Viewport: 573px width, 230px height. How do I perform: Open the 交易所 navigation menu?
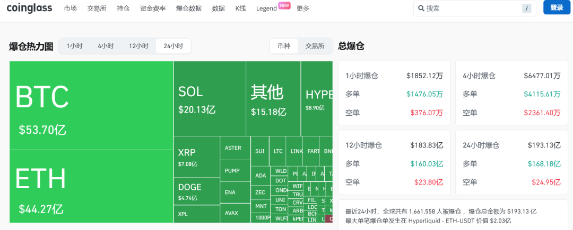coord(97,8)
